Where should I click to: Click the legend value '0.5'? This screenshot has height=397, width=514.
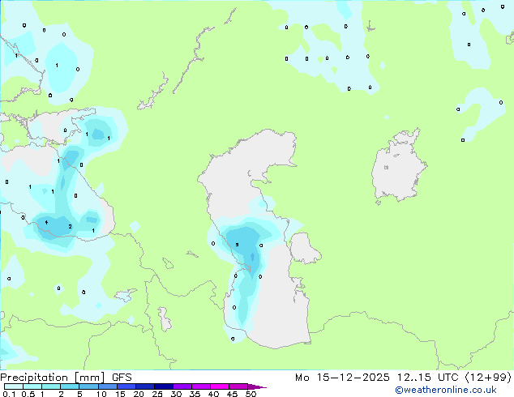coord(28,394)
